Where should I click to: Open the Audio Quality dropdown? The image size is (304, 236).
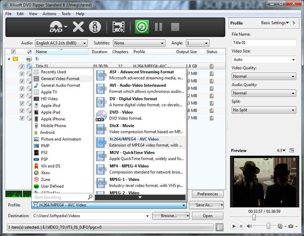click(264, 93)
